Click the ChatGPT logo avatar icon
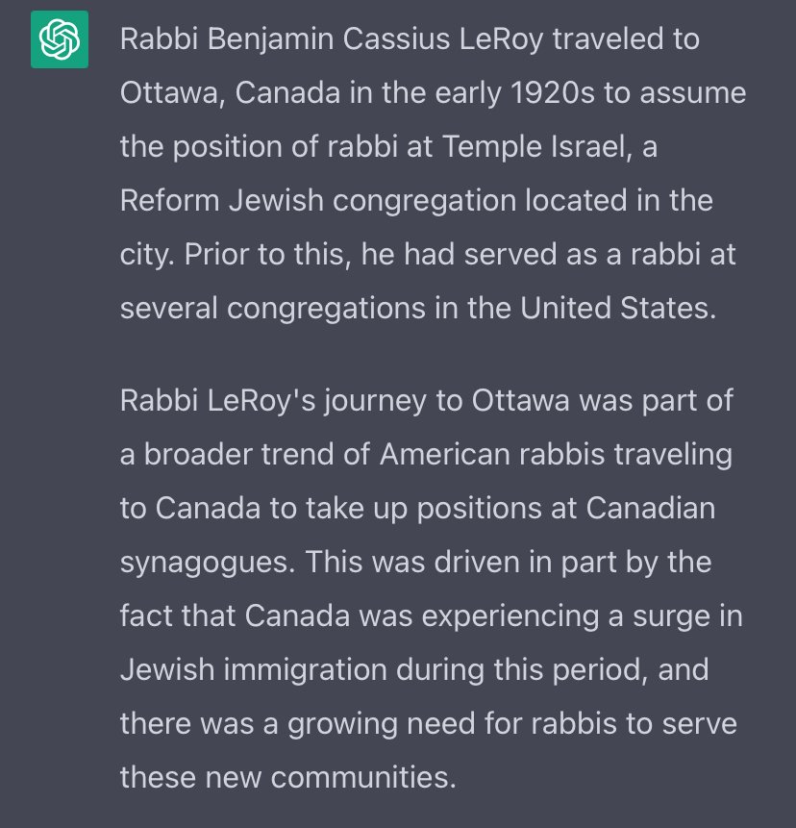 (60, 40)
